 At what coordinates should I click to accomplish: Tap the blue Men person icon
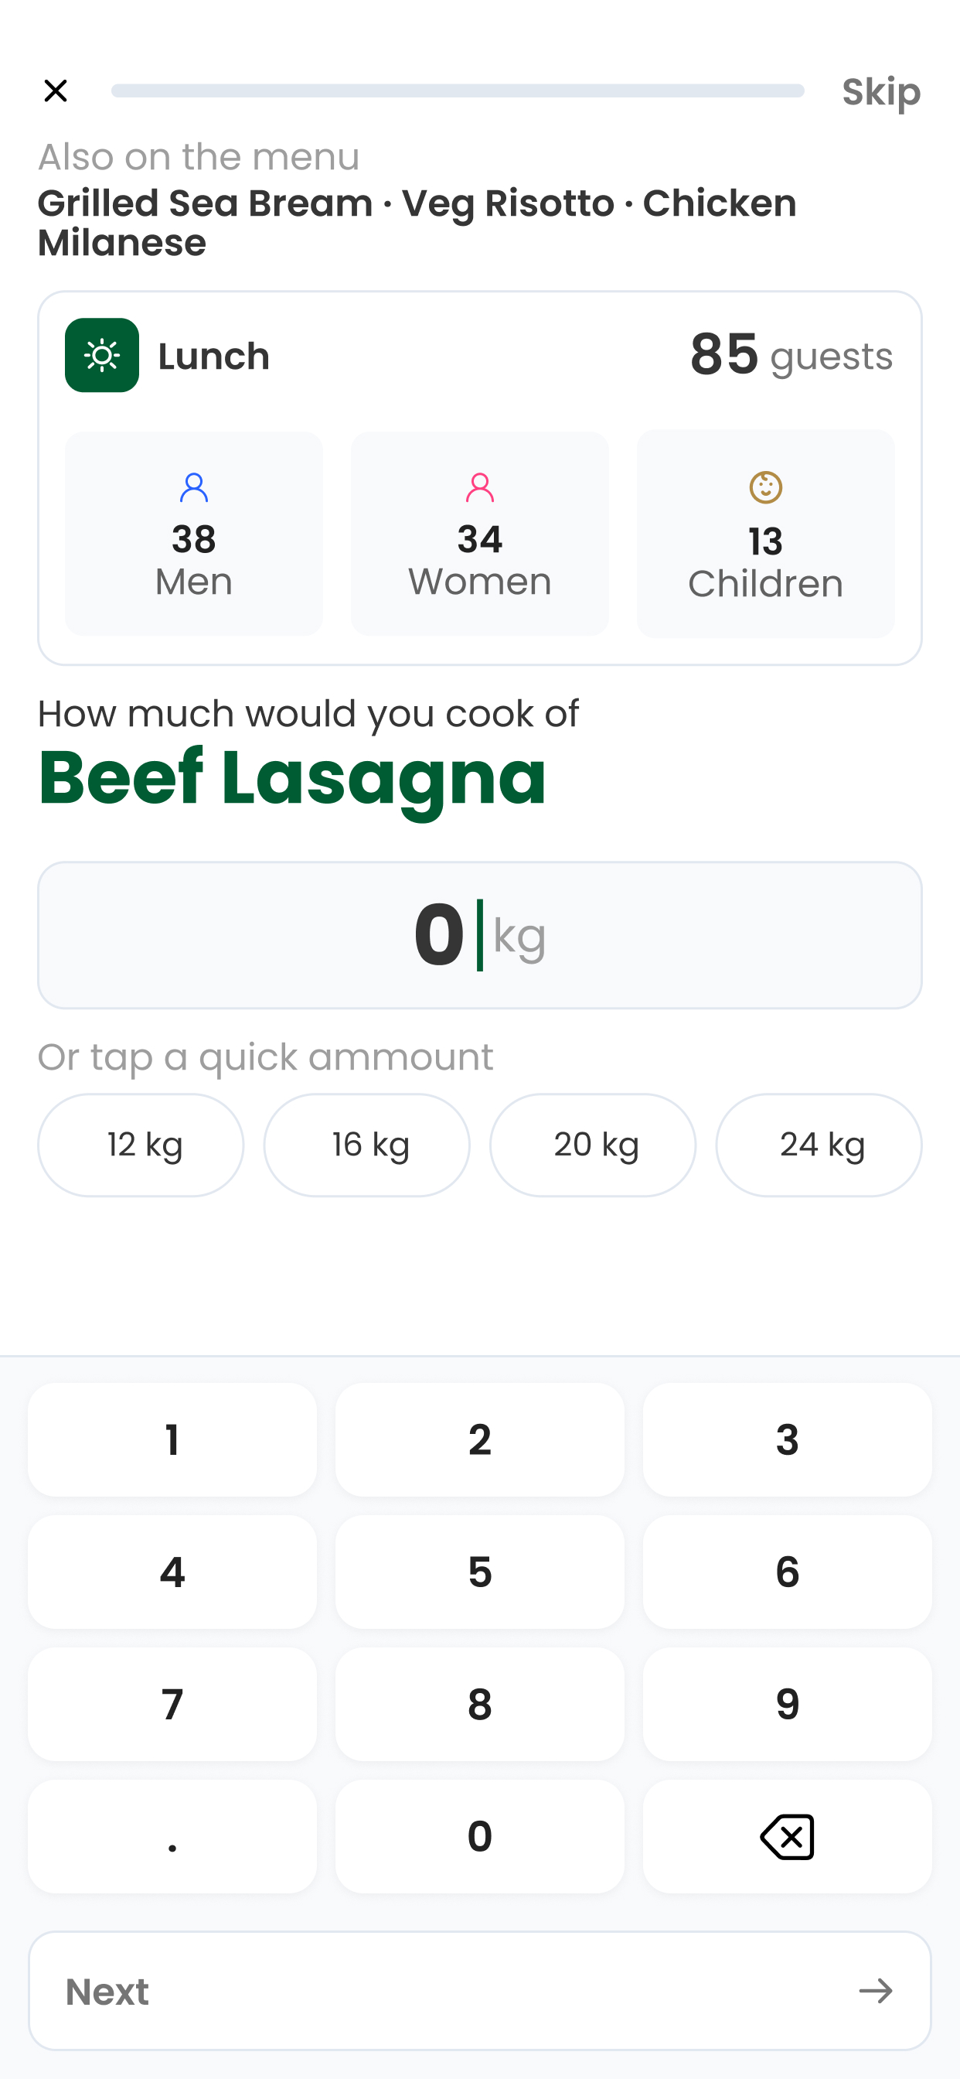[x=193, y=487]
